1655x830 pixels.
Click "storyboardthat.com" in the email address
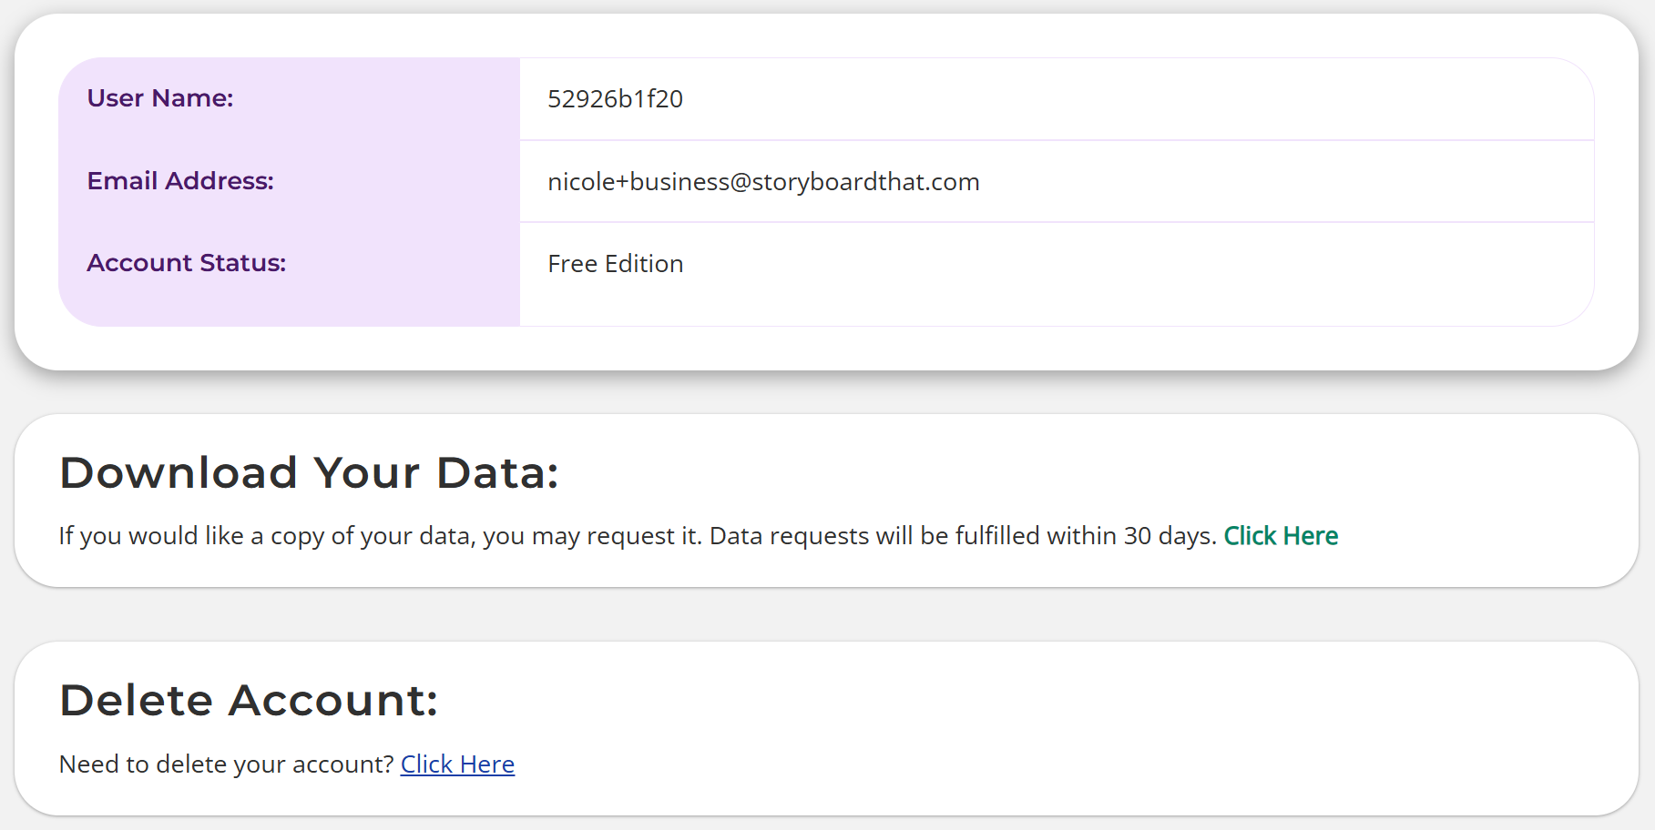point(865,182)
